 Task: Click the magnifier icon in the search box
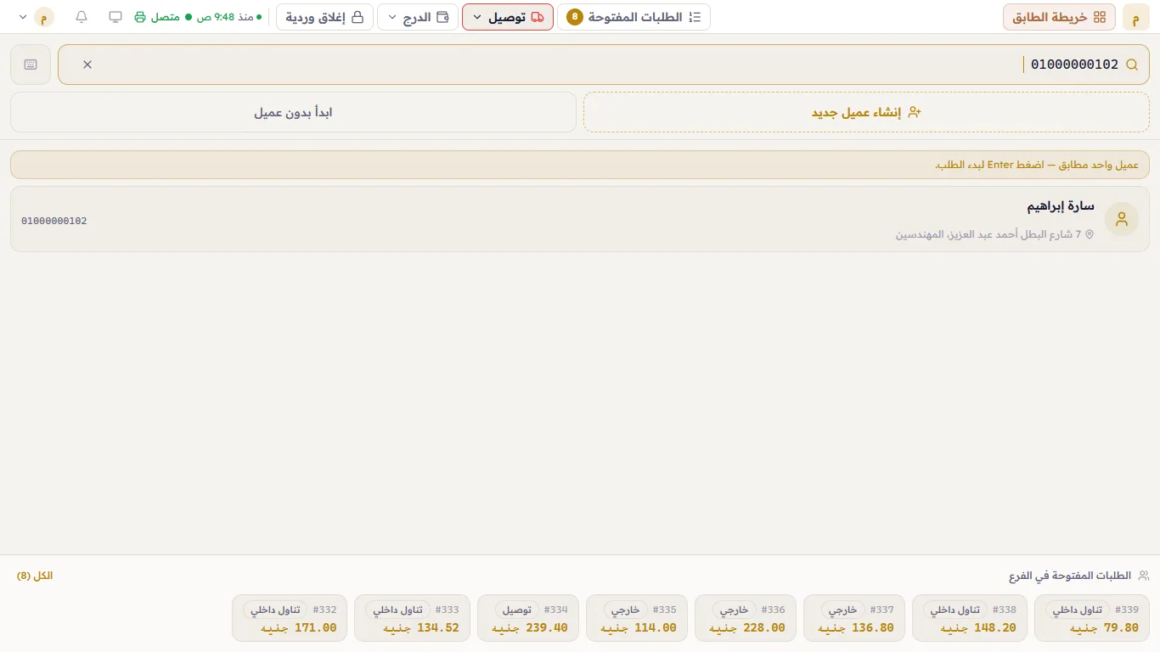click(x=1132, y=65)
